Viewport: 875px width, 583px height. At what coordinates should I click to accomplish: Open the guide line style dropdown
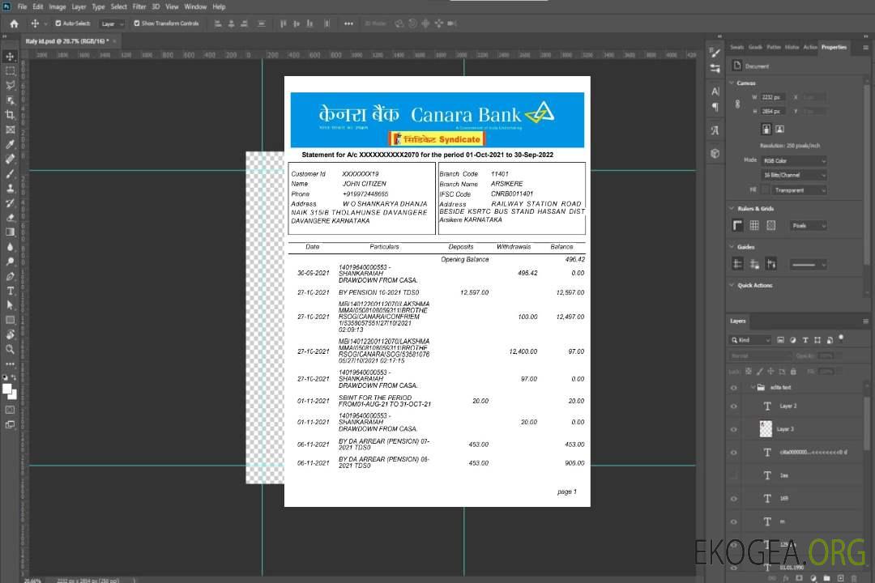click(x=809, y=265)
